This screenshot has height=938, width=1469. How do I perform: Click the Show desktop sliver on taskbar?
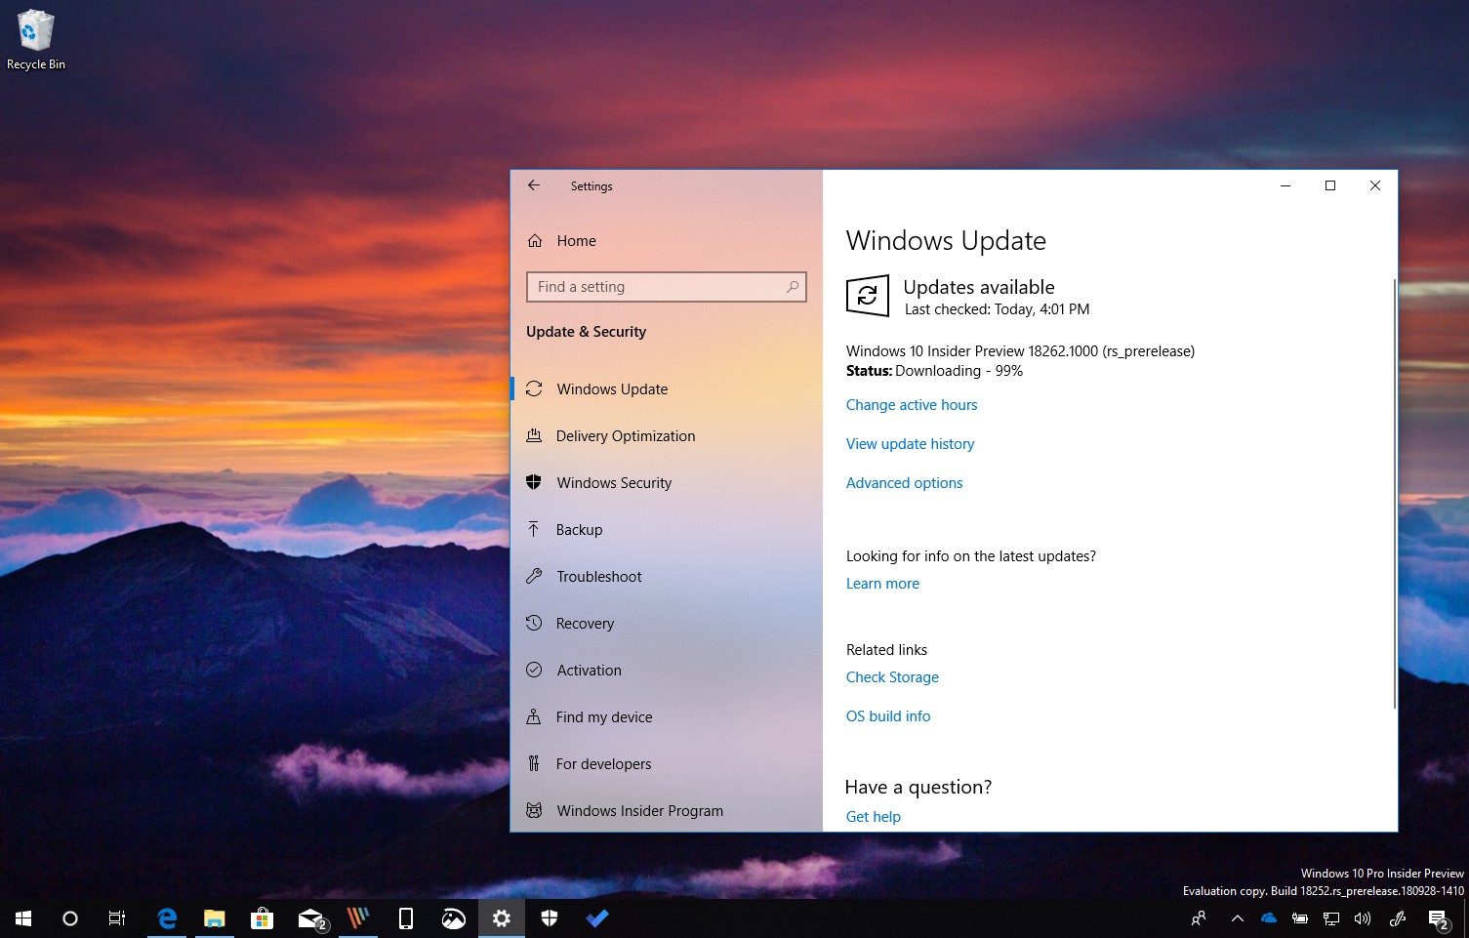coord(1466,918)
